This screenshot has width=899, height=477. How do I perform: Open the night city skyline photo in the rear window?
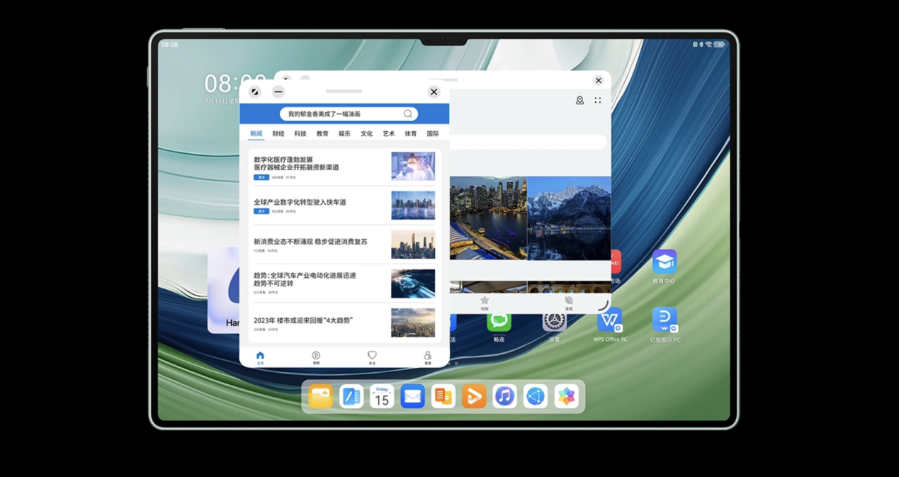488,218
